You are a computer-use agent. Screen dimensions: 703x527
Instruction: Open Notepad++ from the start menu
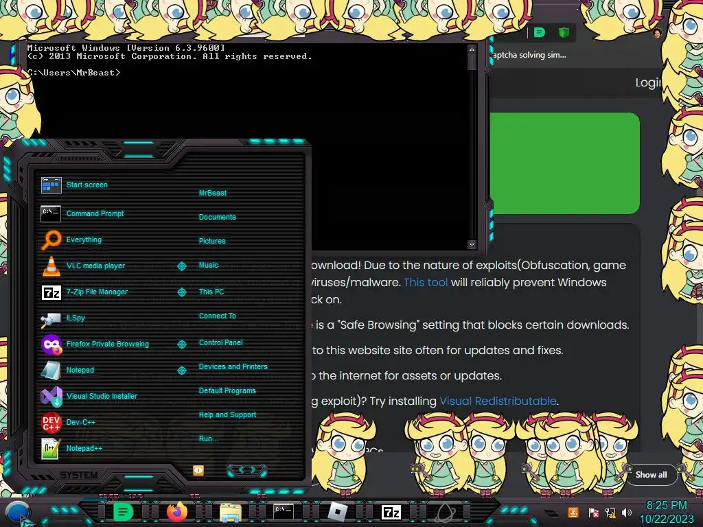(71, 448)
